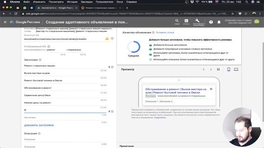Close the ad creation editor

point(5,22)
